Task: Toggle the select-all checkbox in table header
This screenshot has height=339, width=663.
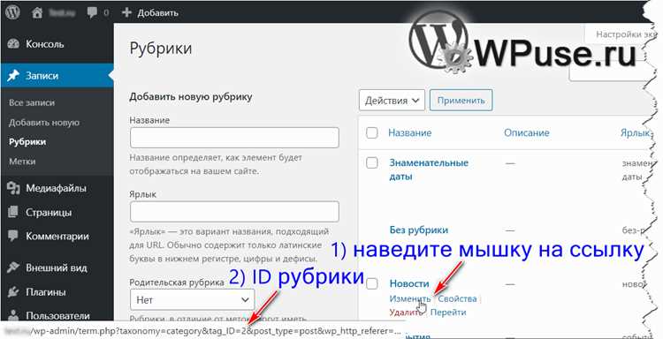Action: pos(371,132)
